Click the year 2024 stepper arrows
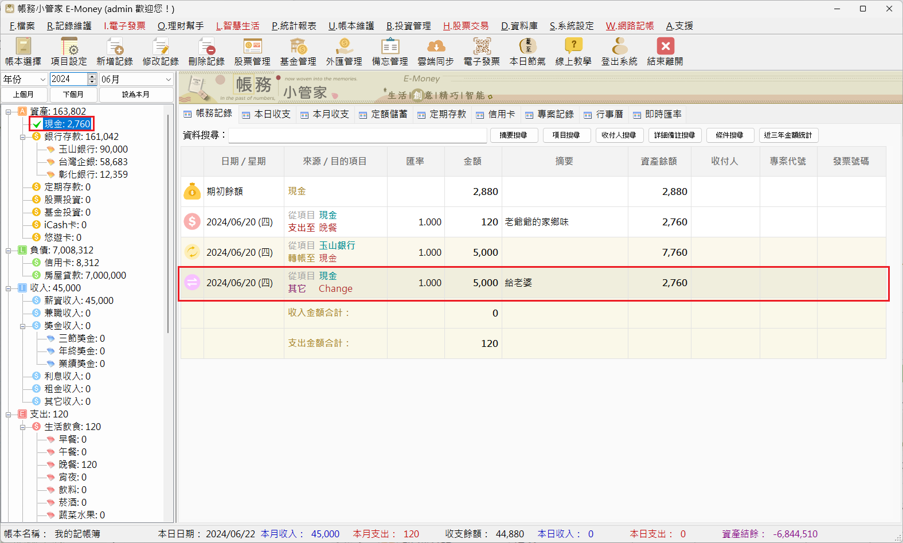Viewport: 903px width, 543px height. click(x=92, y=79)
